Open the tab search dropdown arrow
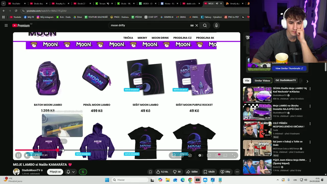 point(3,4)
